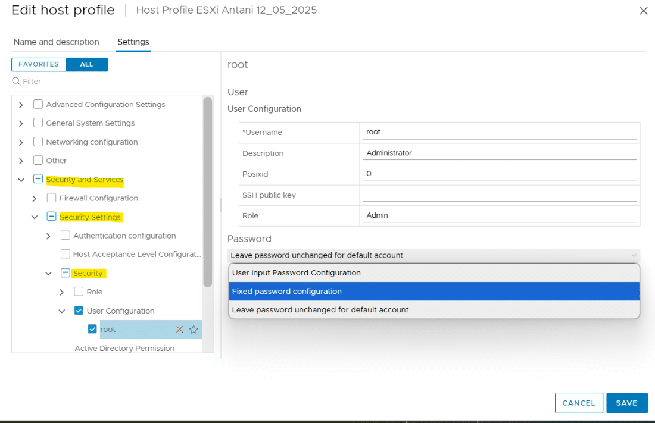Select Fixed password configuration option
The width and height of the screenshot is (655, 423).
point(434,291)
